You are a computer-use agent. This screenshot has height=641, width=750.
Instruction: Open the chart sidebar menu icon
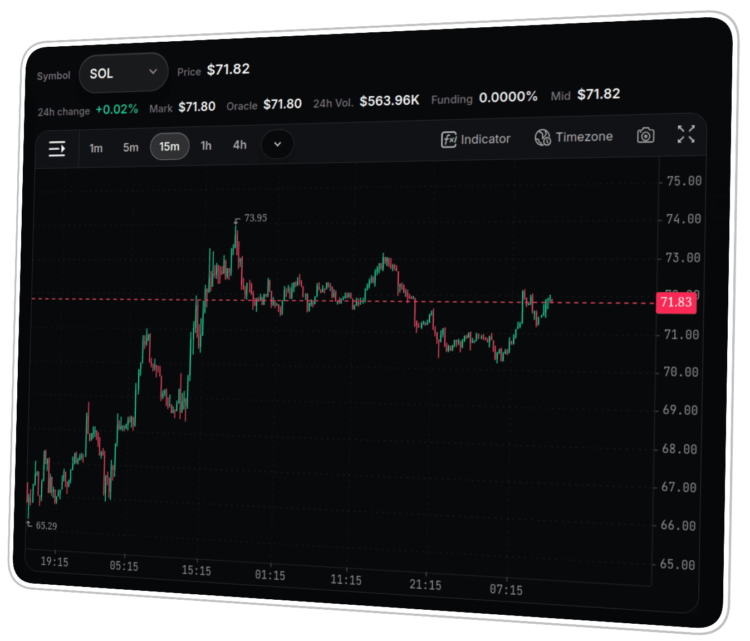pyautogui.click(x=57, y=149)
